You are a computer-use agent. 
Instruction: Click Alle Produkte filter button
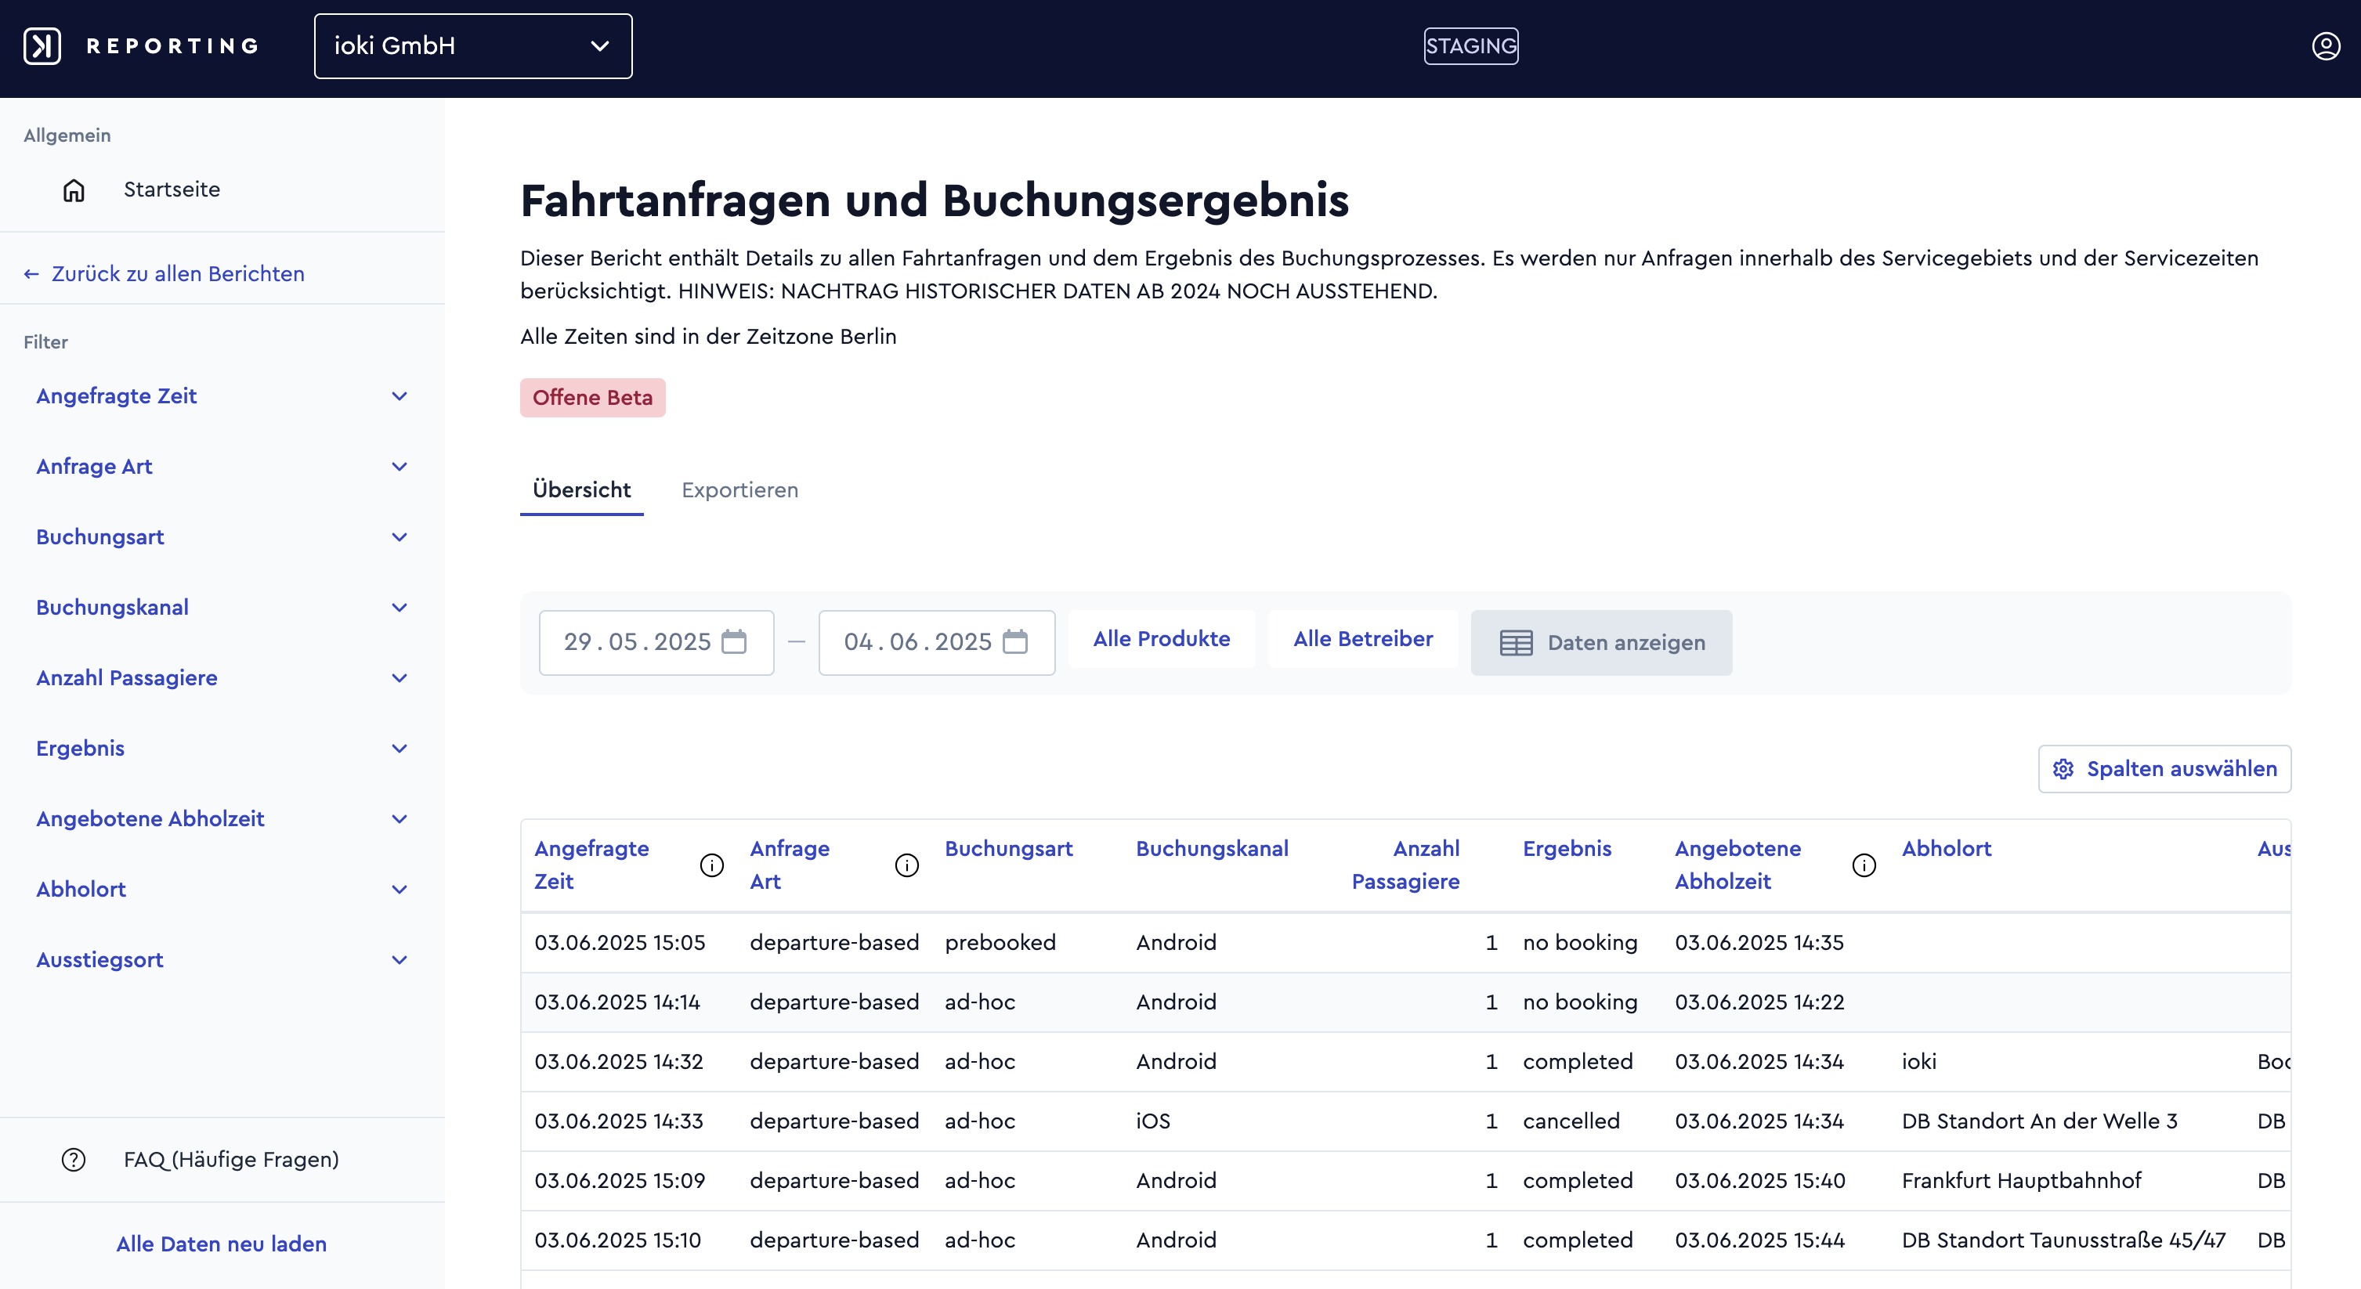[x=1161, y=640]
